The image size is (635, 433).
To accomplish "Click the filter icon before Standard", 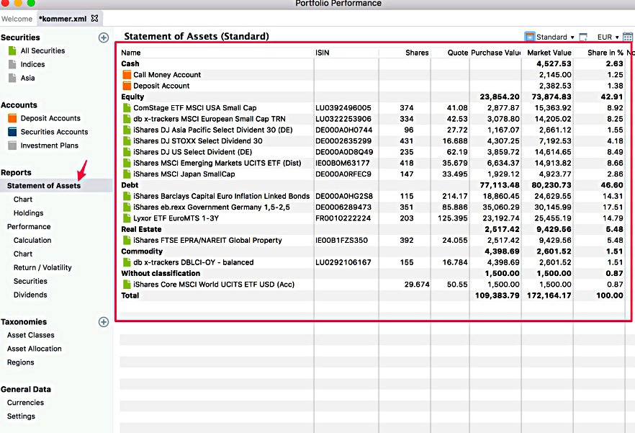I will (x=529, y=37).
